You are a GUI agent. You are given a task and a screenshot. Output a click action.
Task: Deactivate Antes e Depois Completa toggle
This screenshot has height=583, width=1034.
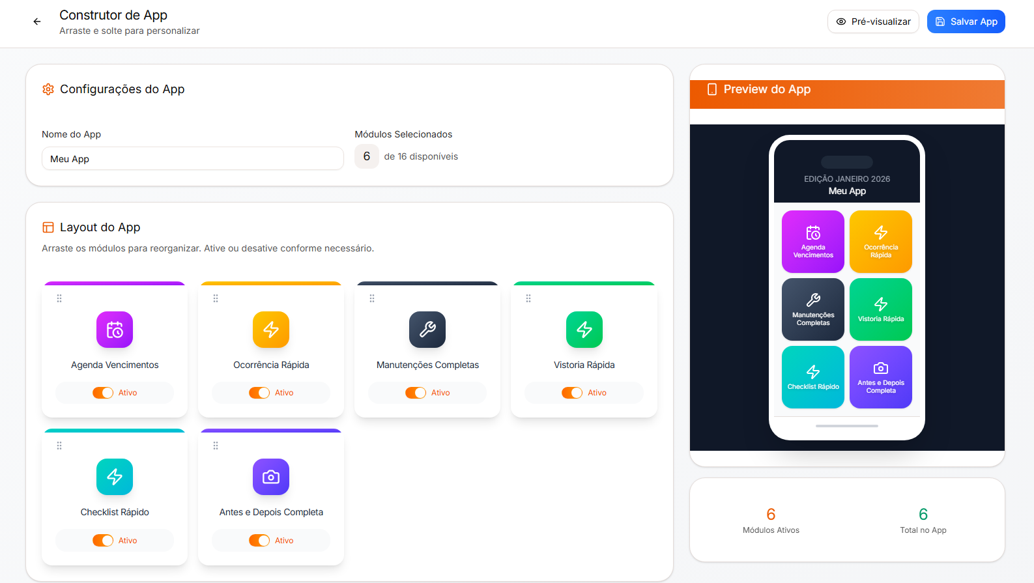259,541
